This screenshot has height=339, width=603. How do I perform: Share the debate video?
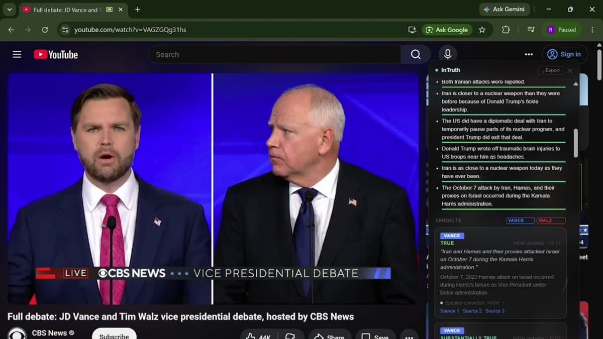pos(330,335)
